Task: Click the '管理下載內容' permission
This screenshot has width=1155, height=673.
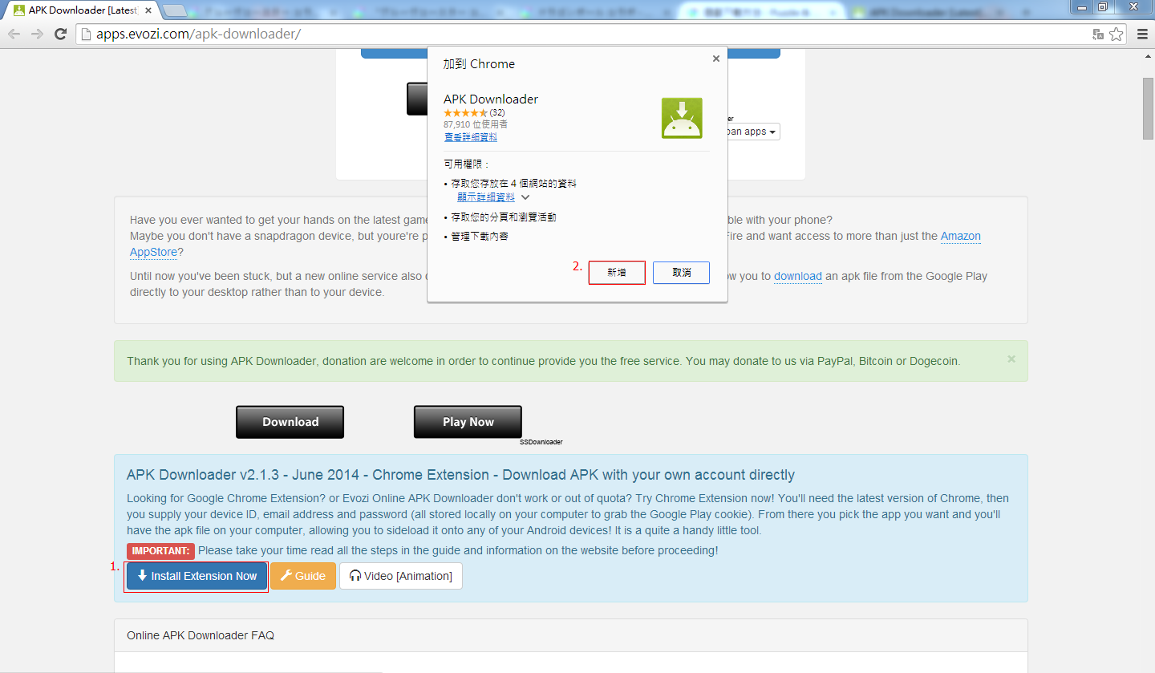Action: (x=480, y=236)
